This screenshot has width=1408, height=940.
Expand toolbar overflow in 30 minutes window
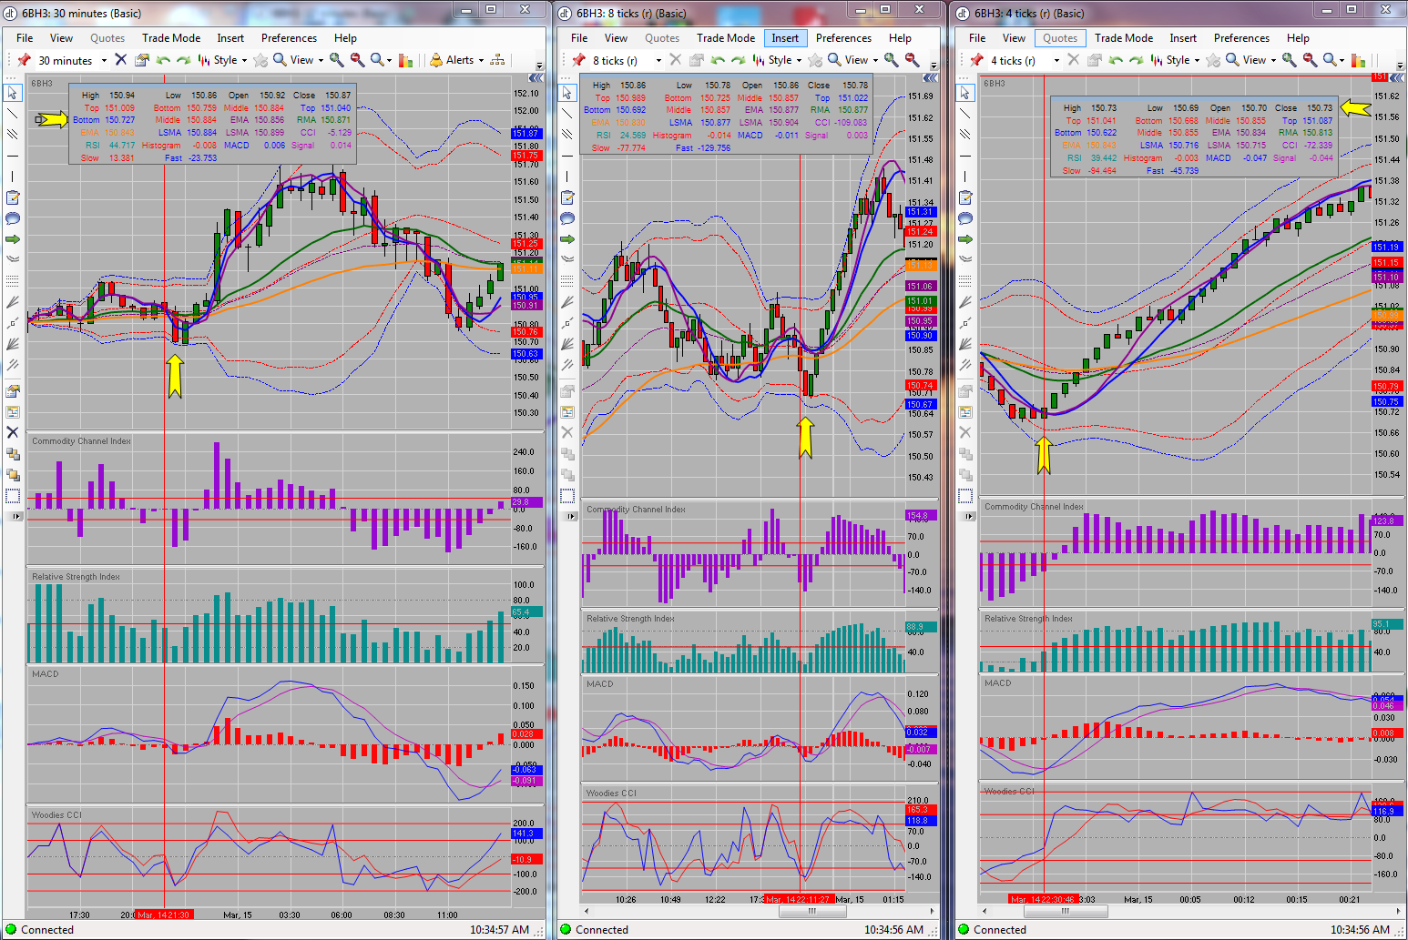(x=539, y=66)
